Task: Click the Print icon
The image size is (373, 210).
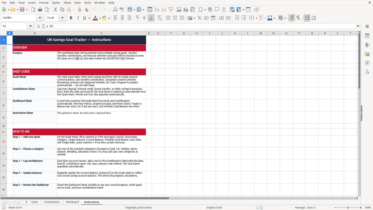Action: [40, 10]
